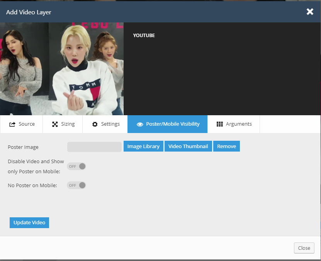Image resolution: width=321 pixels, height=261 pixels.
Task: Click the share-arrow icon on Source tab
Action: pyautogui.click(x=12, y=124)
